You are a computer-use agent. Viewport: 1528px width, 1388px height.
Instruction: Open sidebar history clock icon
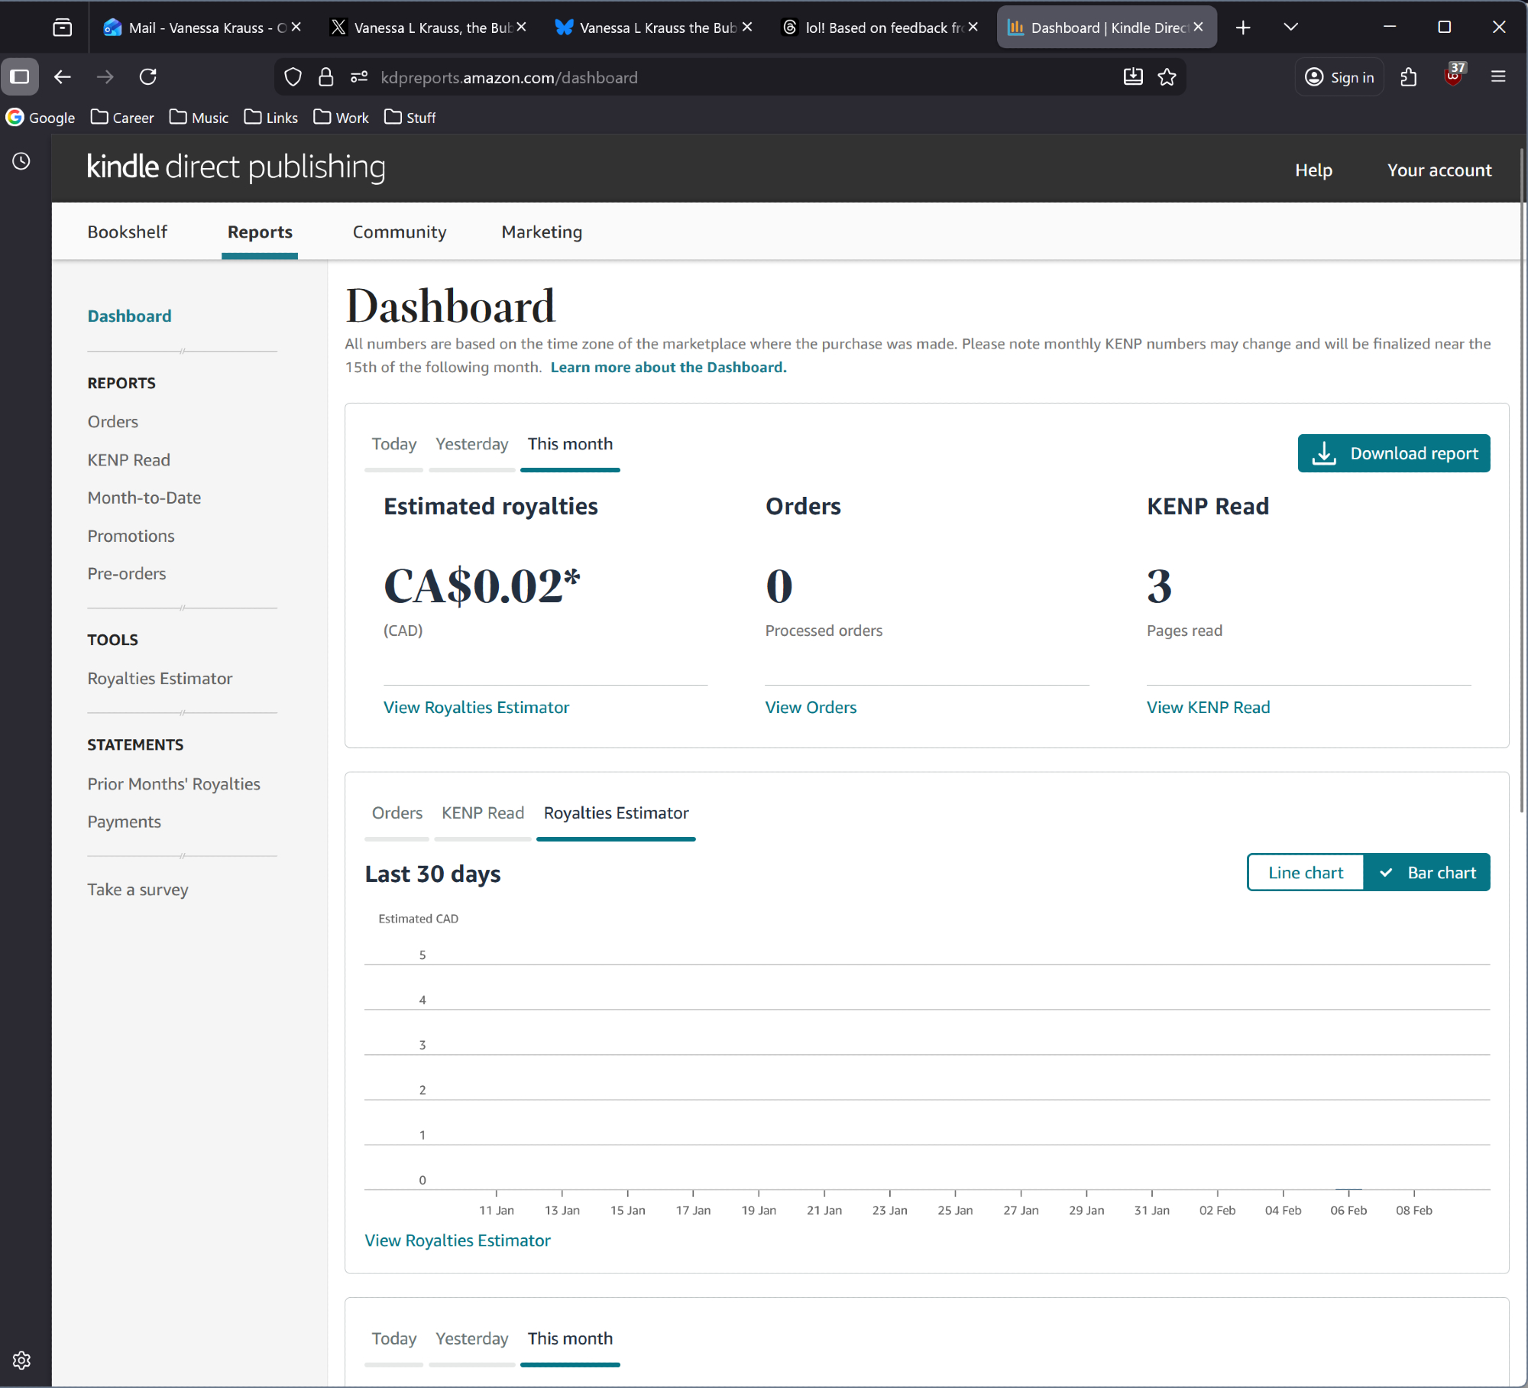[21, 161]
